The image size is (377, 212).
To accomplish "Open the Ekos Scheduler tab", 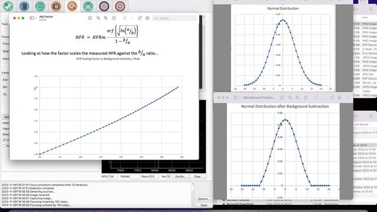I will 24,6.
